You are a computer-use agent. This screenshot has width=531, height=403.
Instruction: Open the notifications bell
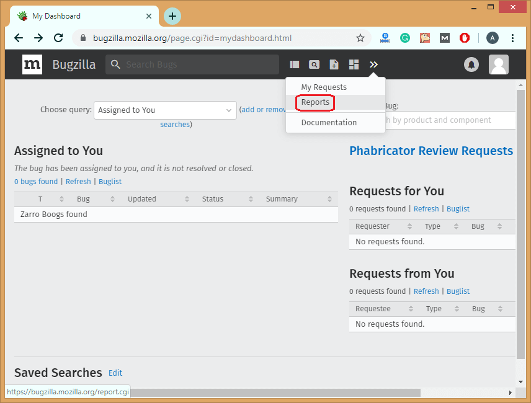coord(471,64)
